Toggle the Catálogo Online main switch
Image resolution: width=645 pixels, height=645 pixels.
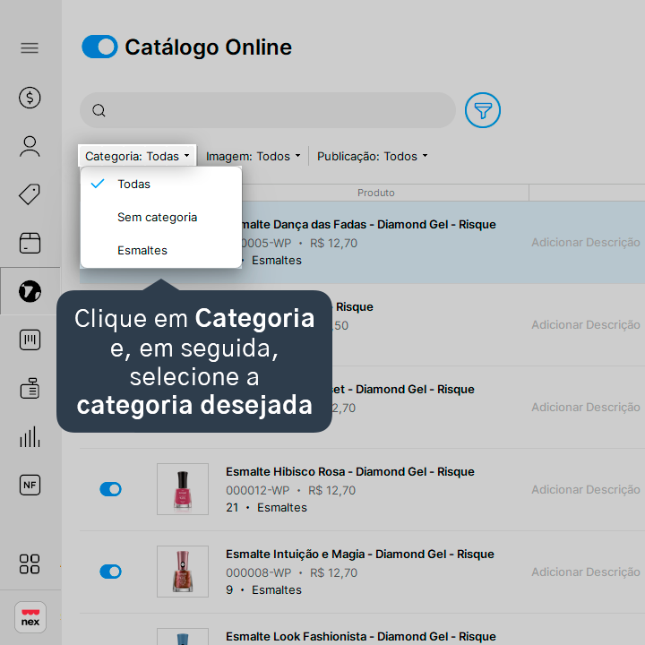pos(100,47)
